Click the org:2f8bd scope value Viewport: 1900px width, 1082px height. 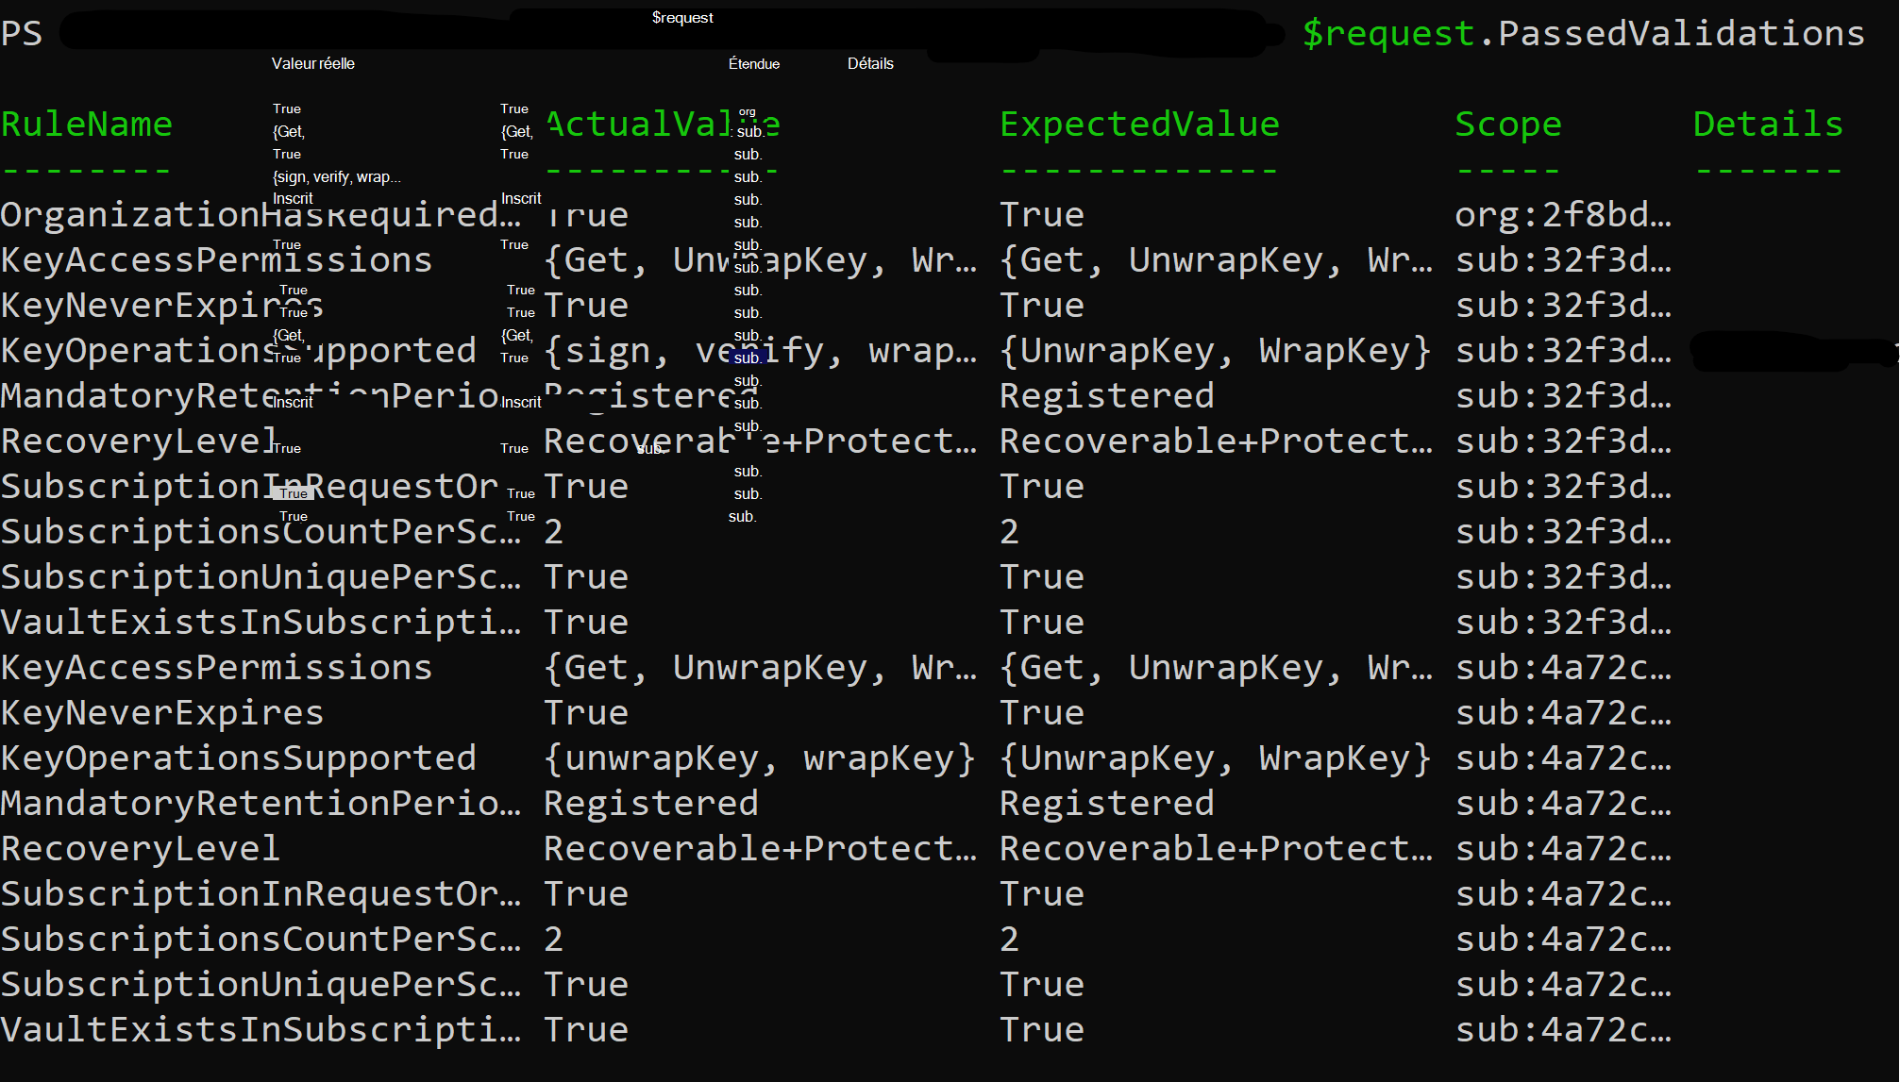[x=1562, y=215]
